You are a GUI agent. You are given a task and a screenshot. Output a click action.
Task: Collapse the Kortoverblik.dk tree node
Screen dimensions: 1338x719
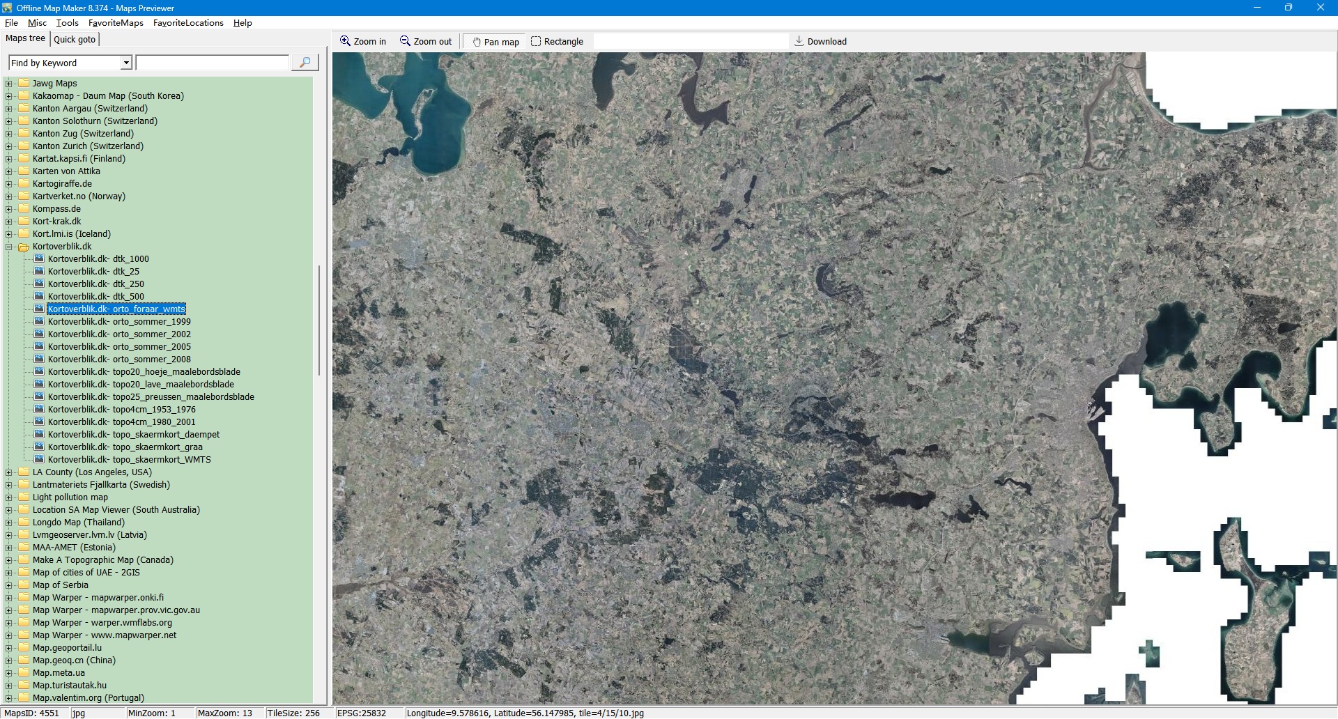coord(9,247)
